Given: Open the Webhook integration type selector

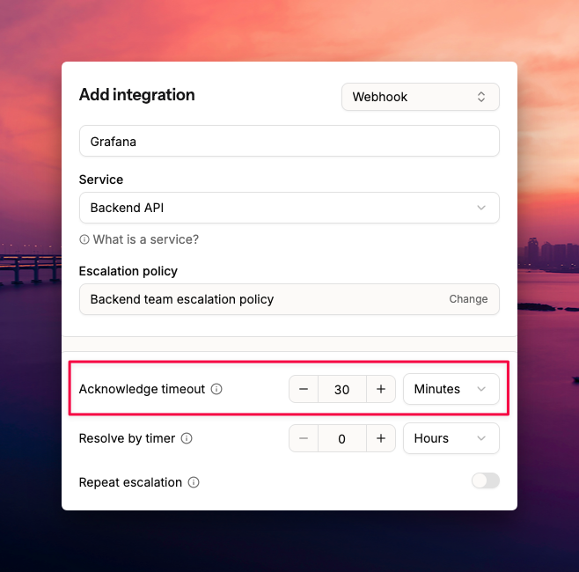Looking at the screenshot, I should pos(421,97).
